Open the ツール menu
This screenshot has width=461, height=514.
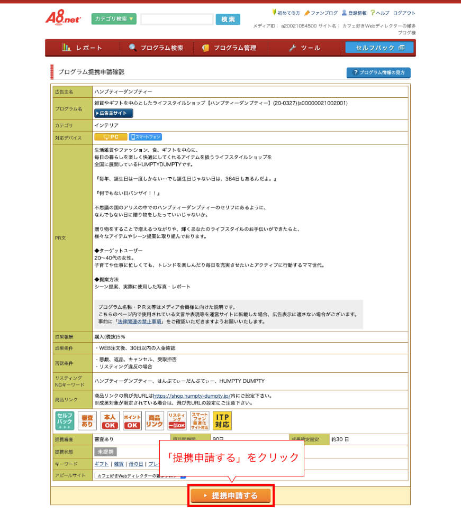(304, 48)
